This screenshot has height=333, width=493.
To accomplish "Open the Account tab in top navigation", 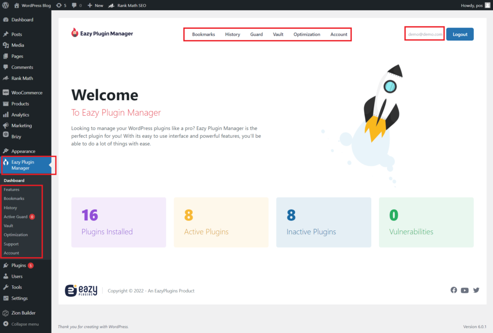I will 338,34.
